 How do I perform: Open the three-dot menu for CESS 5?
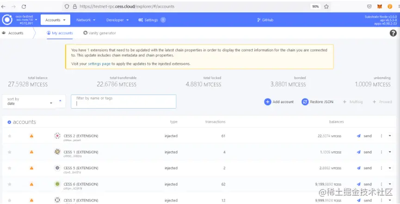coord(382,168)
